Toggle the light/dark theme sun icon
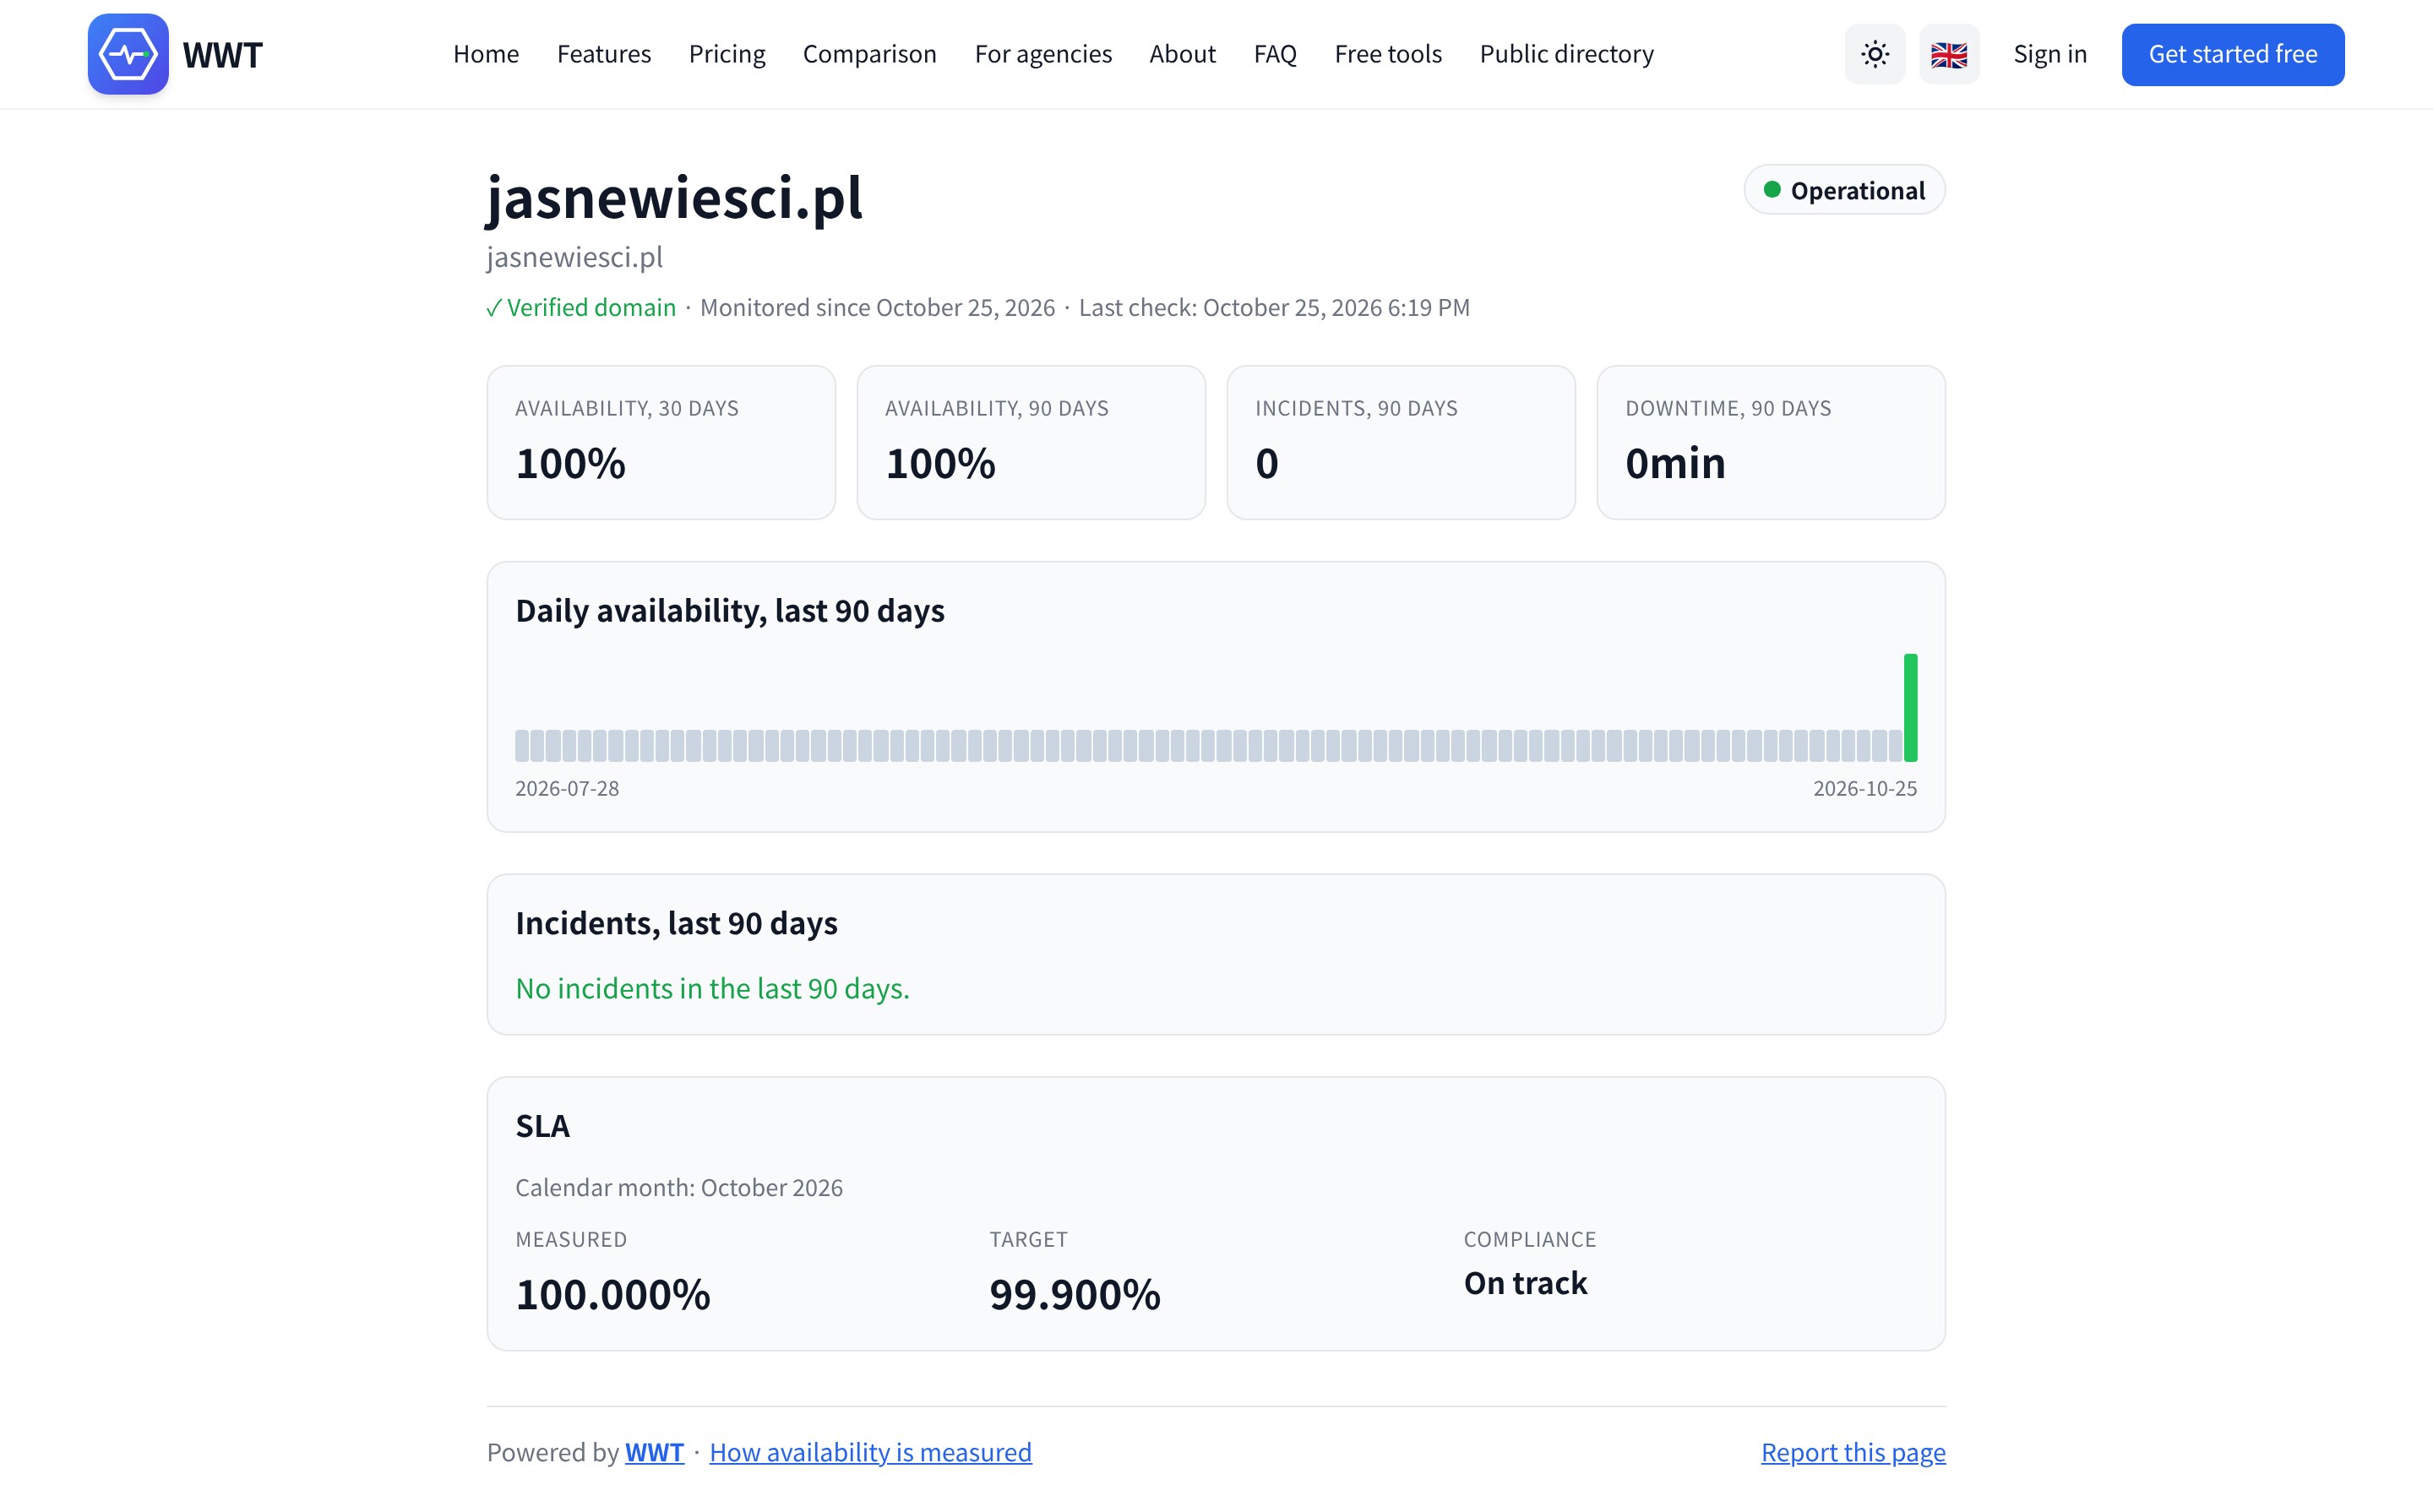 coord(1875,54)
